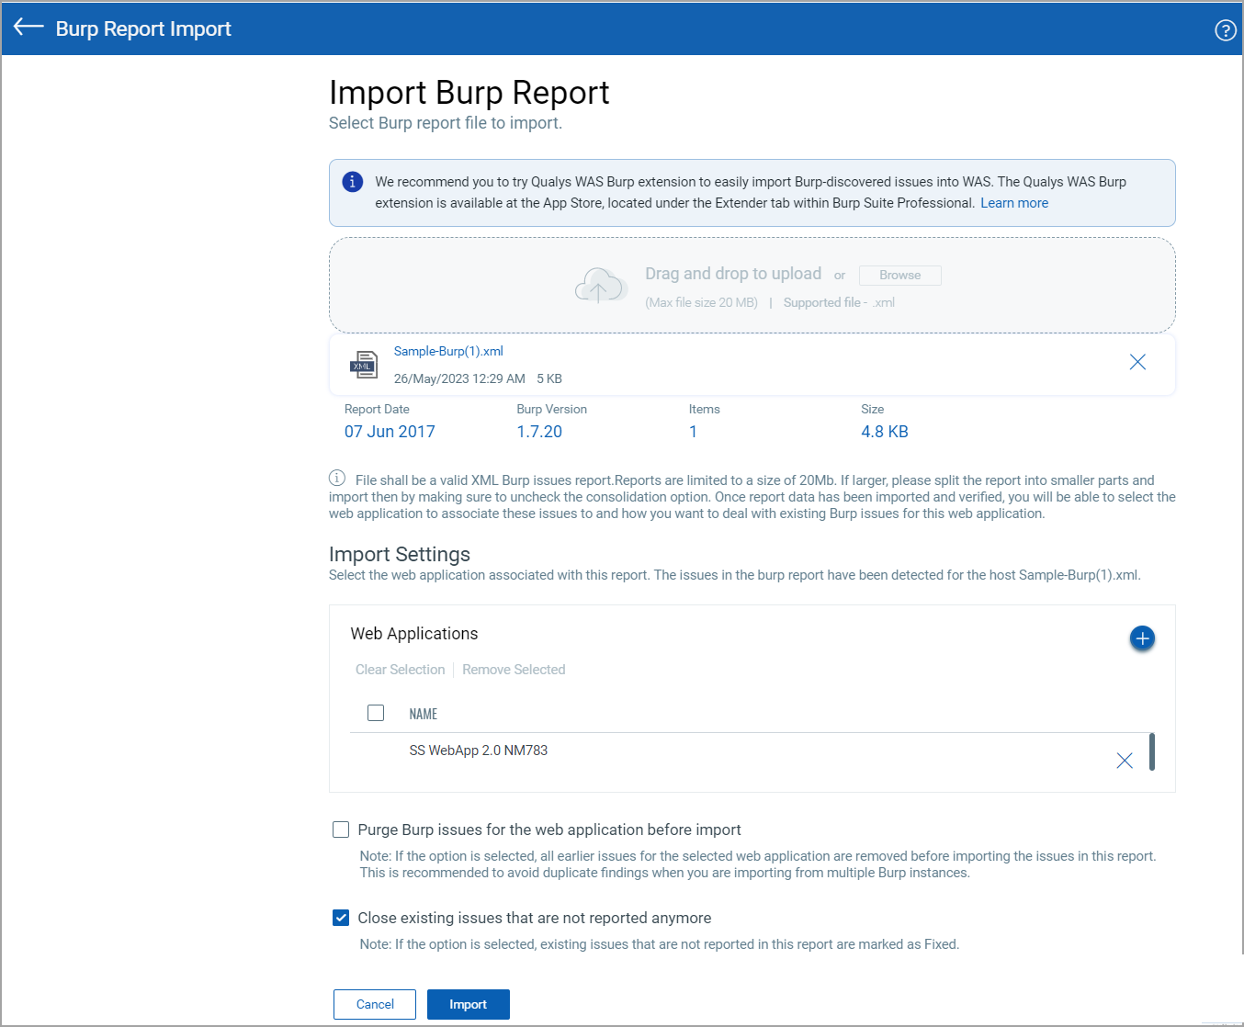Click the XML file icon

click(364, 365)
